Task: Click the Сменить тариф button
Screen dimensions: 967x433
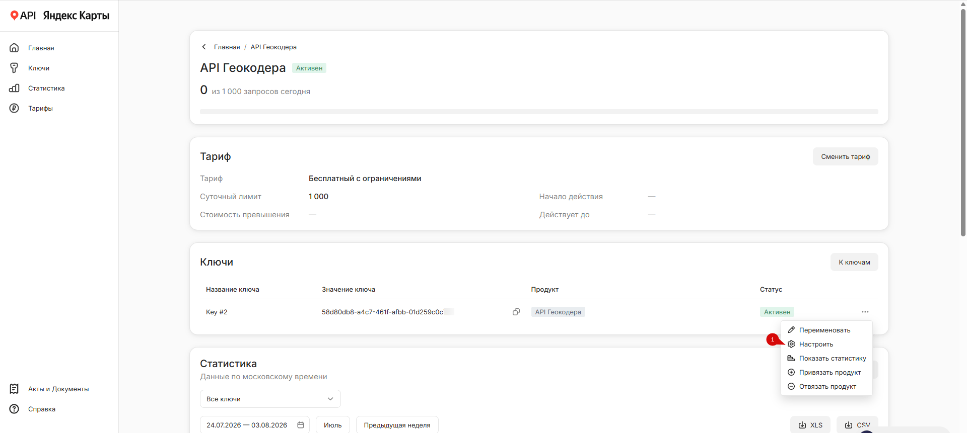Action: click(x=846, y=156)
